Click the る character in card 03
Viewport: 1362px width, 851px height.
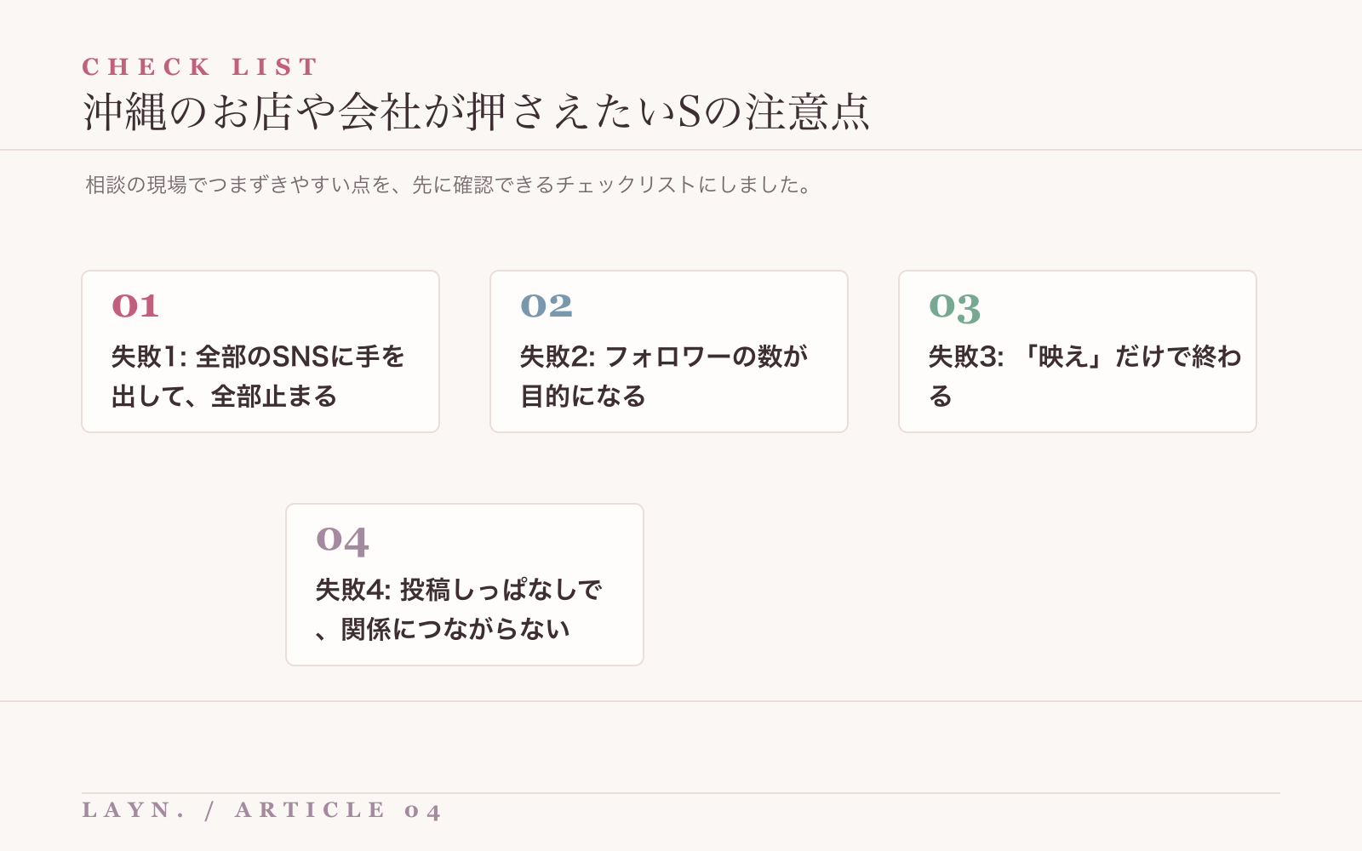point(941,397)
